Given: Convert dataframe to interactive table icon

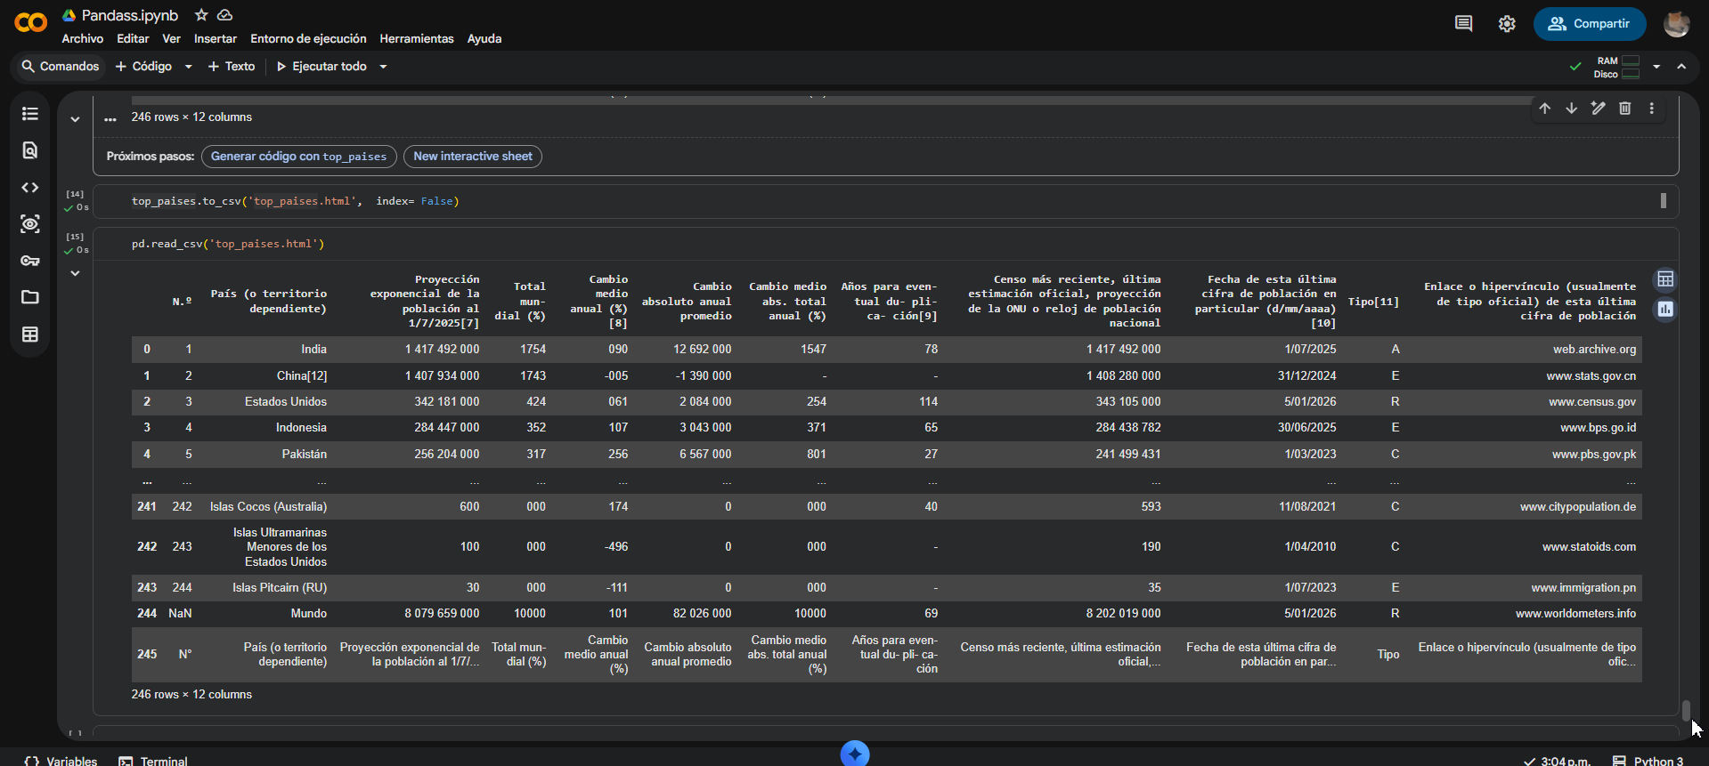Looking at the screenshot, I should coord(1664,280).
